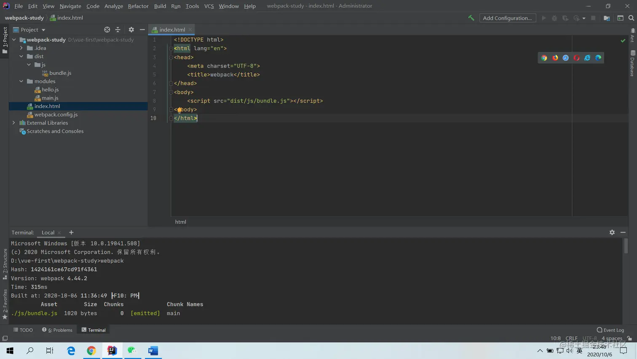637x359 pixels.
Task: Open the Navigate menu
Action: coord(70,6)
